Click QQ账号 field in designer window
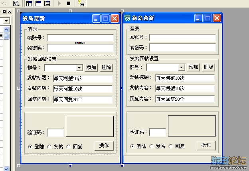 (x=80, y=38)
